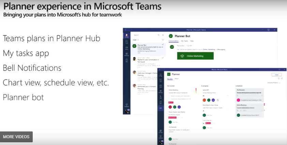The width and height of the screenshot is (287, 145).
Task: Open the Online Marketing link in message
Action: (209, 49)
